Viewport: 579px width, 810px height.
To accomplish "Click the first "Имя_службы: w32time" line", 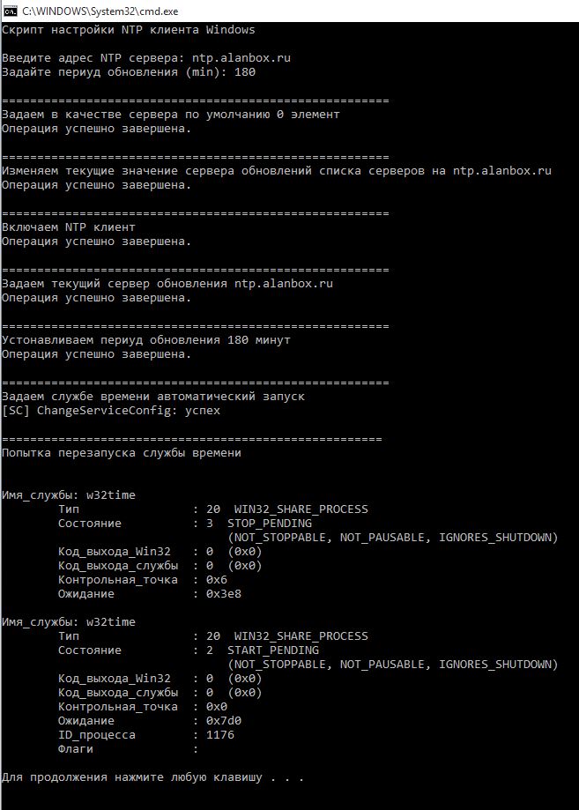I will pyautogui.click(x=69, y=495).
